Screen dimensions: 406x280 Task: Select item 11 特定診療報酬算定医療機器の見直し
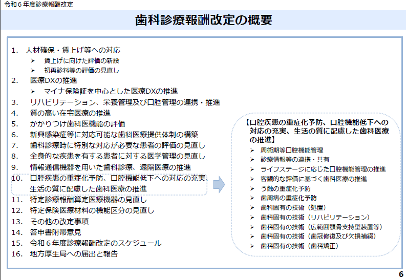point(88,199)
